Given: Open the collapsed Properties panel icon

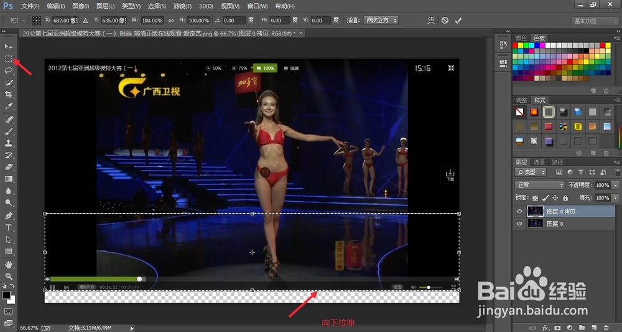Looking at the screenshot, I should 503,63.
